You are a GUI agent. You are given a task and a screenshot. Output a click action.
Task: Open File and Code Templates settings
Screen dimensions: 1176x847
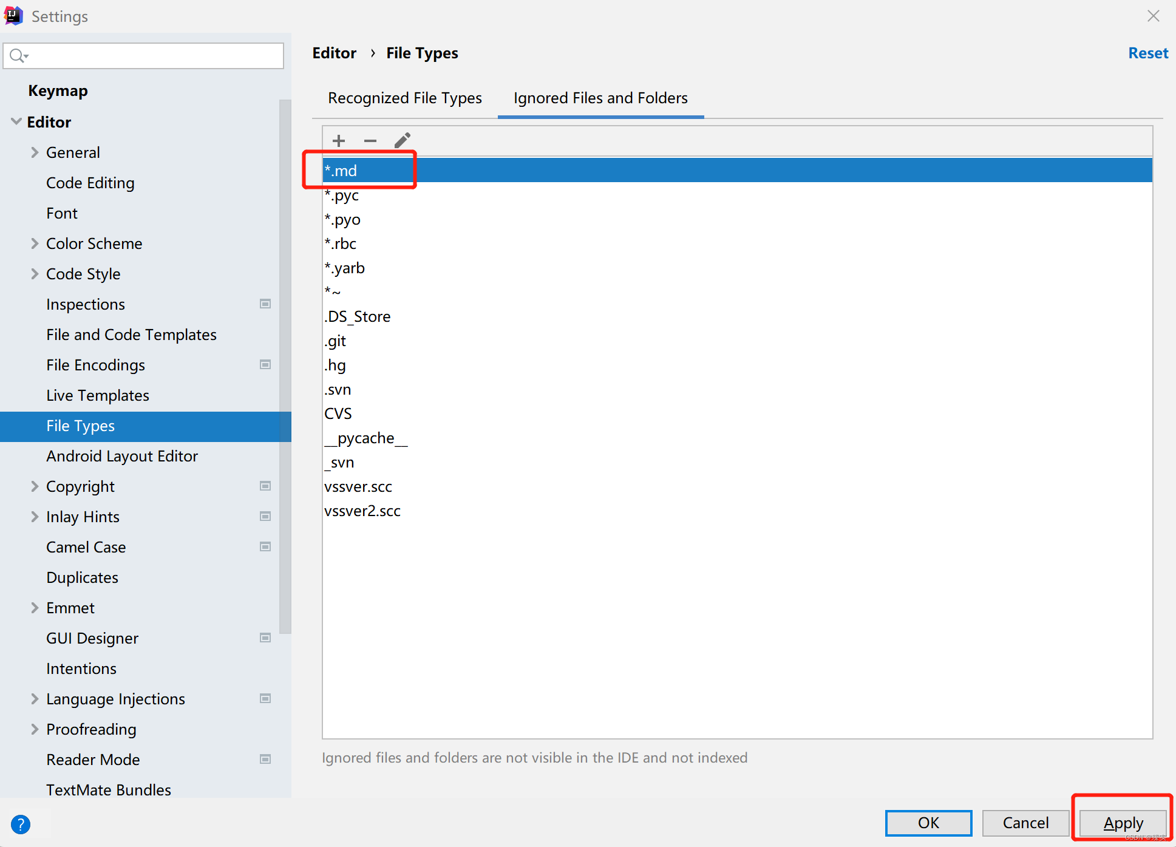tap(131, 335)
